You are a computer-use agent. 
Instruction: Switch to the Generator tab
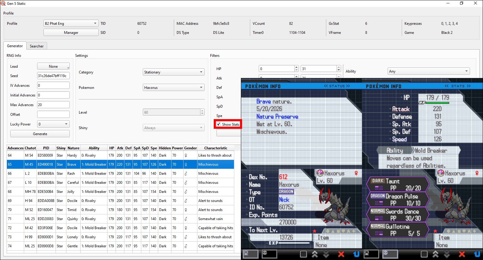coord(15,46)
